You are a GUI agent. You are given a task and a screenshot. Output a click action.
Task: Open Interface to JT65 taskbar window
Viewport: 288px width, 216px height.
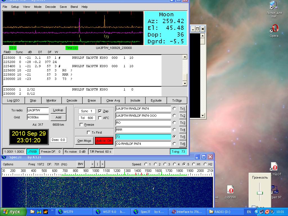[x=187, y=212]
